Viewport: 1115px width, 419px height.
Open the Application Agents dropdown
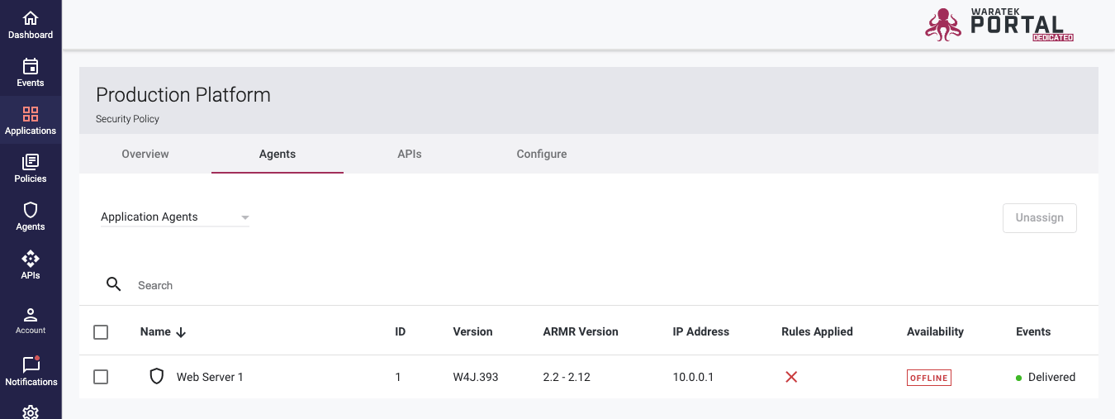coord(175,217)
